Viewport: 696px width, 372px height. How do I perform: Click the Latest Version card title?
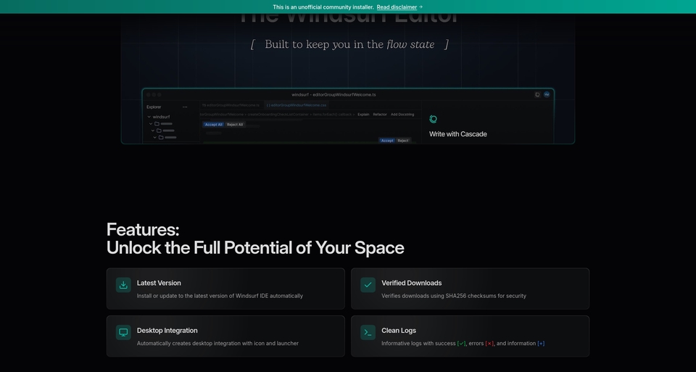pyautogui.click(x=159, y=284)
